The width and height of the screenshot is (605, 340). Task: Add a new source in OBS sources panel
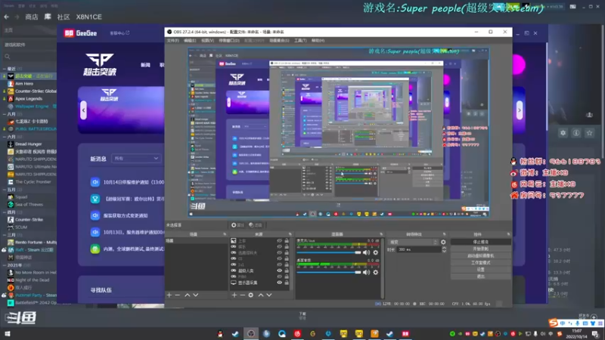234,295
